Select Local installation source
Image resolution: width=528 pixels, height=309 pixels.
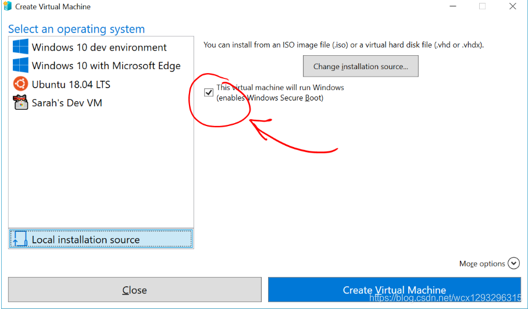point(101,239)
